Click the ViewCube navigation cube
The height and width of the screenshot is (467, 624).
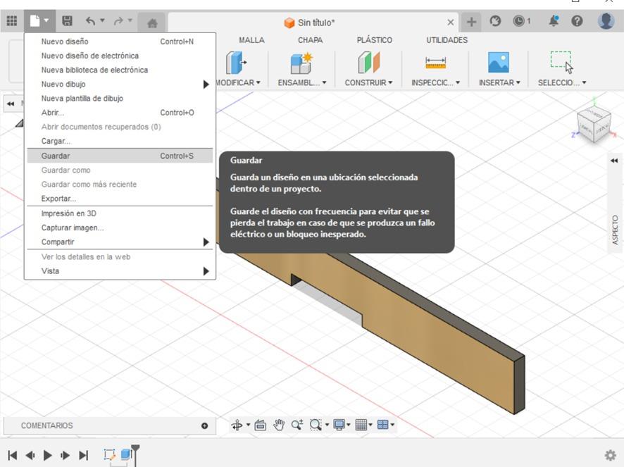pos(594,123)
